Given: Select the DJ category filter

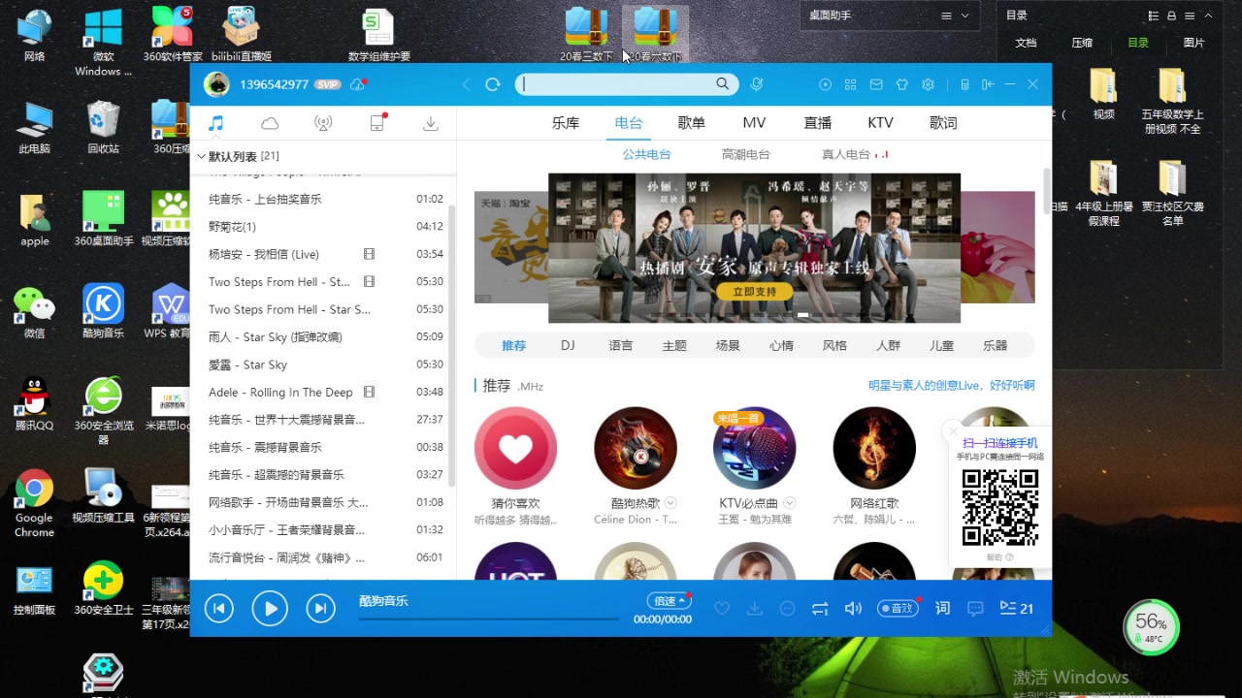Looking at the screenshot, I should click(568, 345).
